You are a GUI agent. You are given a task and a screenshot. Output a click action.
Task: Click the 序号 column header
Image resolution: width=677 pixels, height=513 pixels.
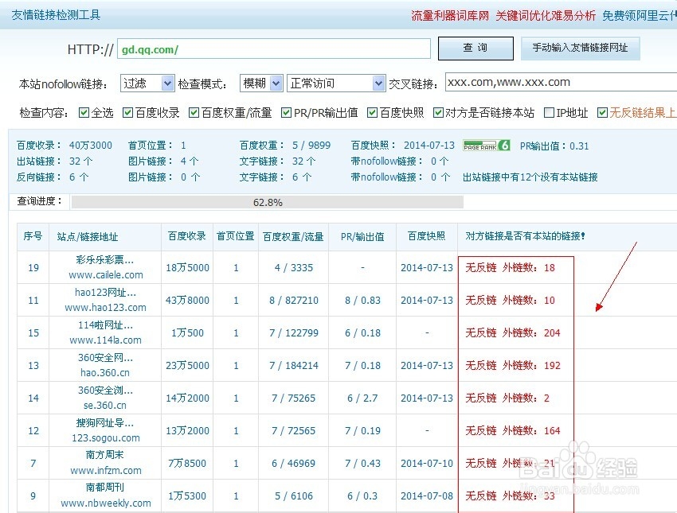[x=33, y=236]
